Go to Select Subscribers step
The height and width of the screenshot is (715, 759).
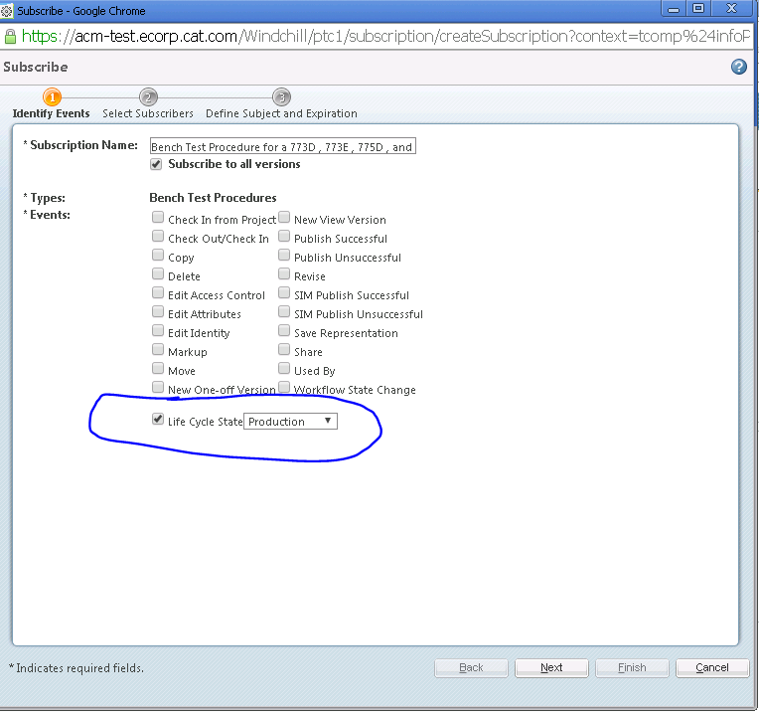click(148, 113)
